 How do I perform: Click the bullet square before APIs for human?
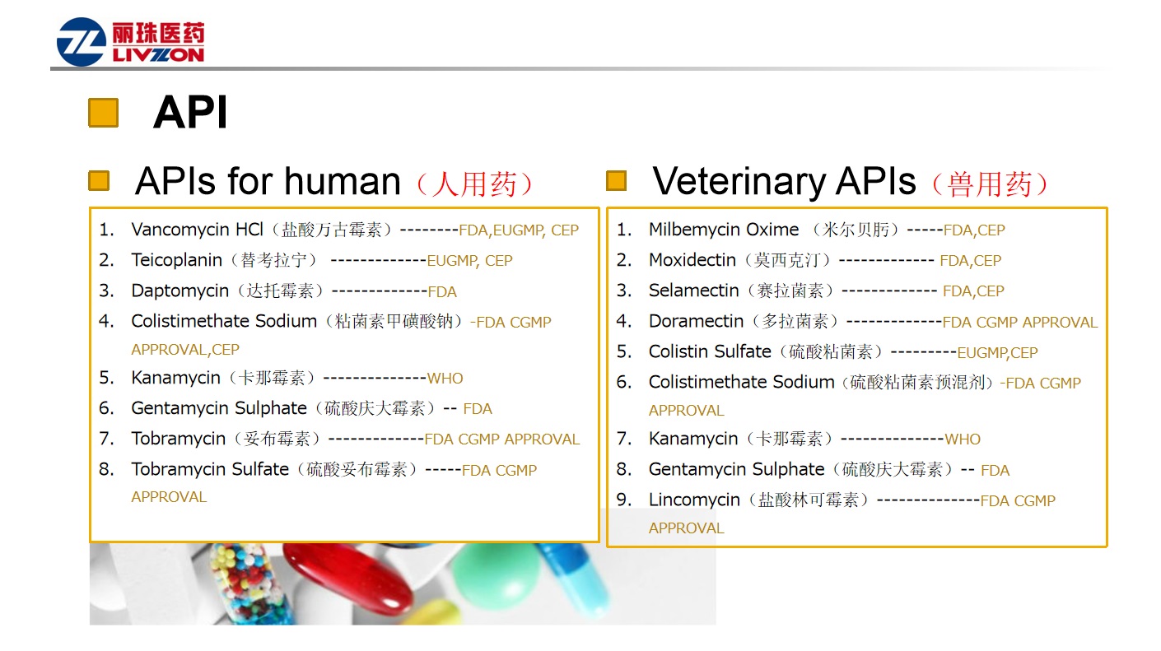coord(99,181)
